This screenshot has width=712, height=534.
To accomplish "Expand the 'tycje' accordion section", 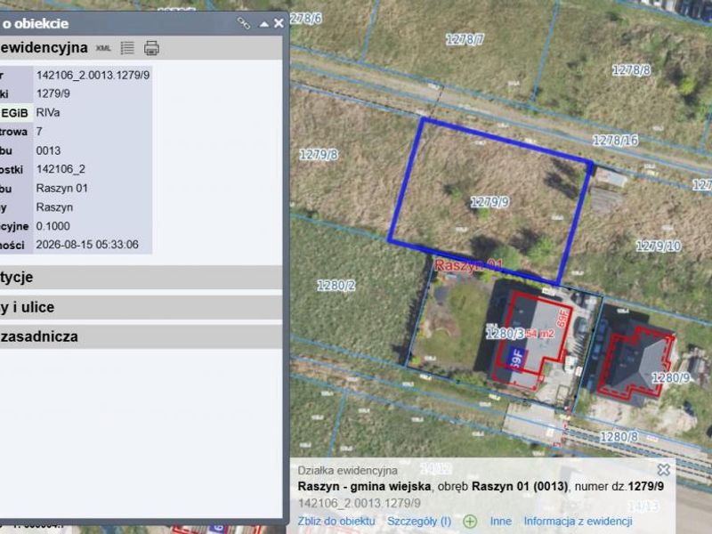I will coord(141,277).
